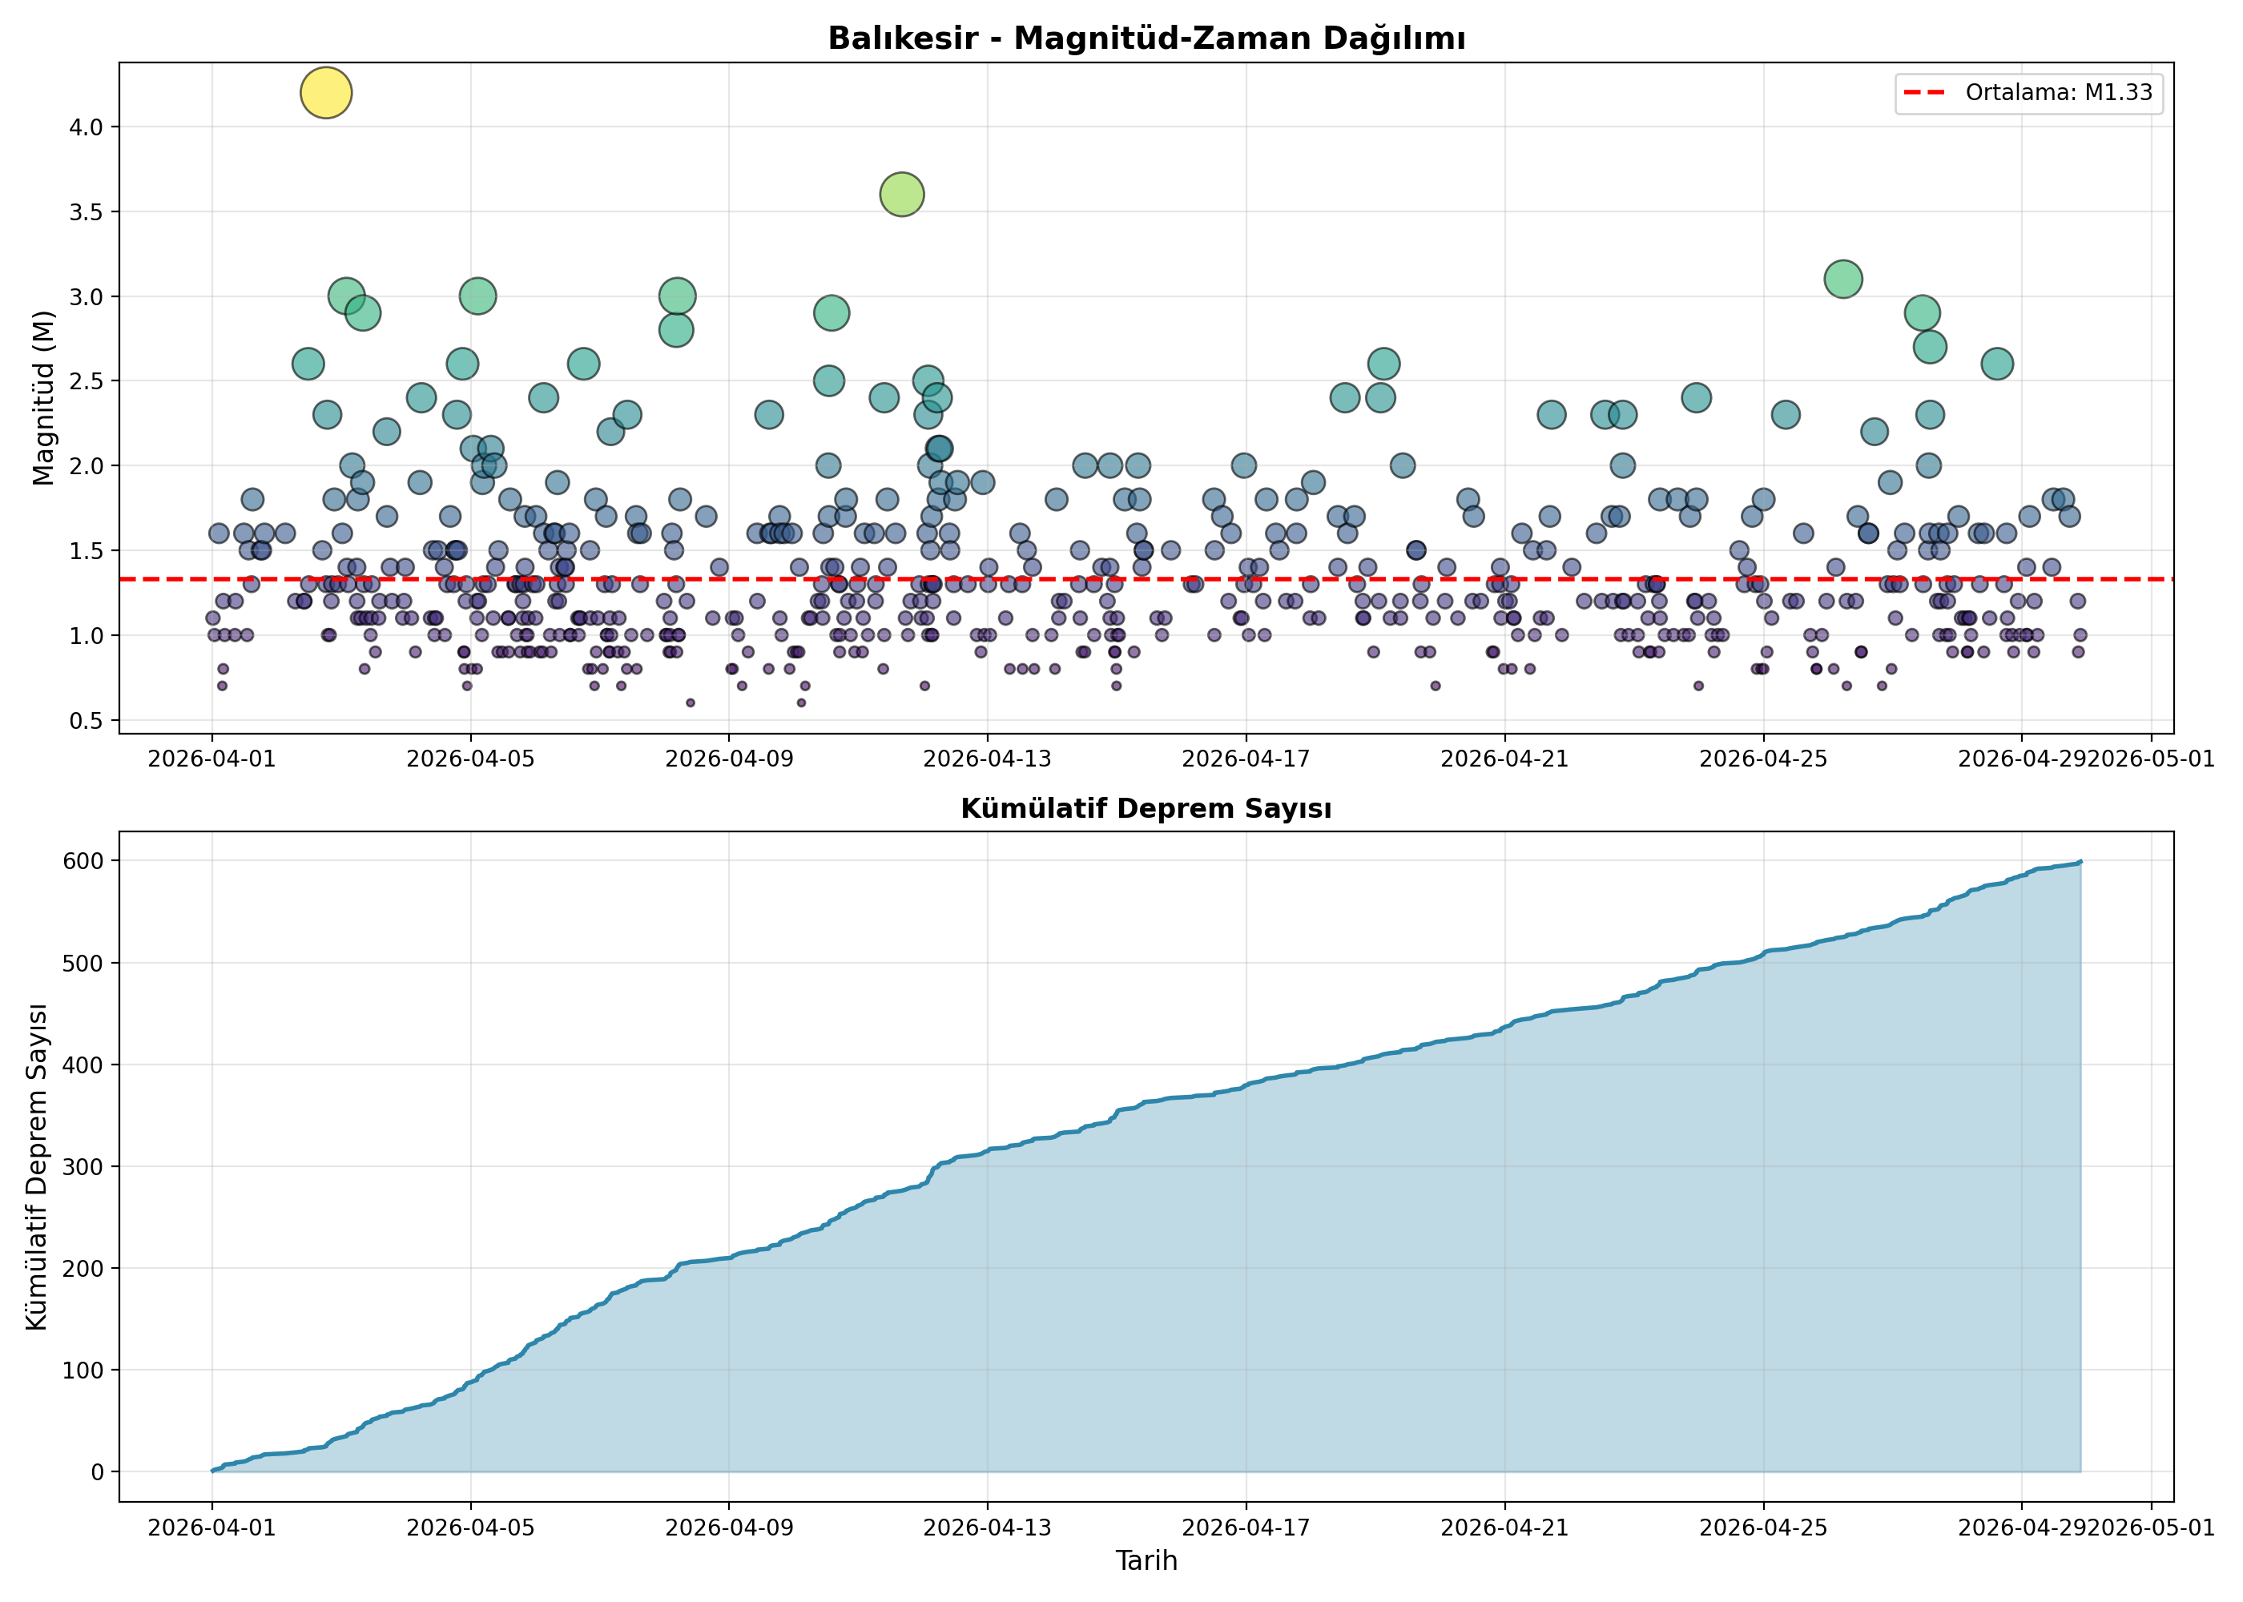
Task: Click '200' on the cumulative count axis
Action: (x=83, y=1269)
